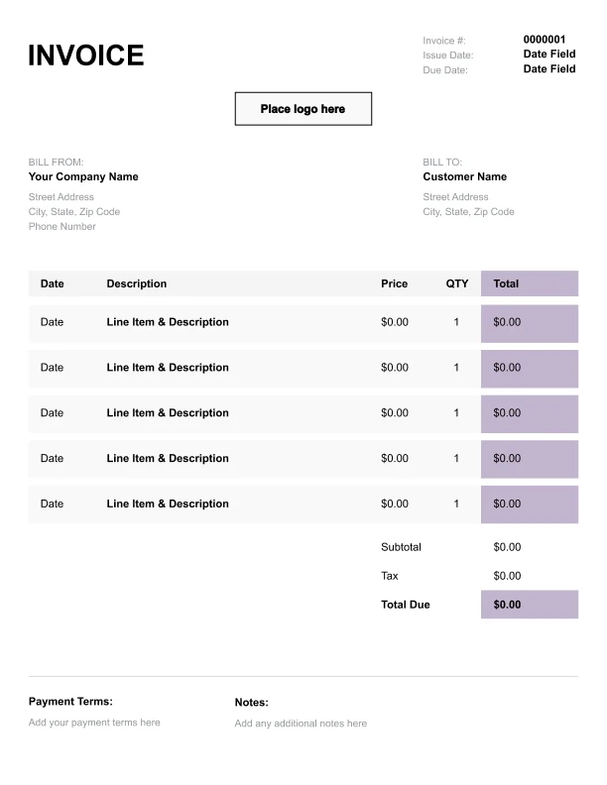Viewport: 607px width, 785px height.
Task: Click the INVOICE heading
Action: 85,56
